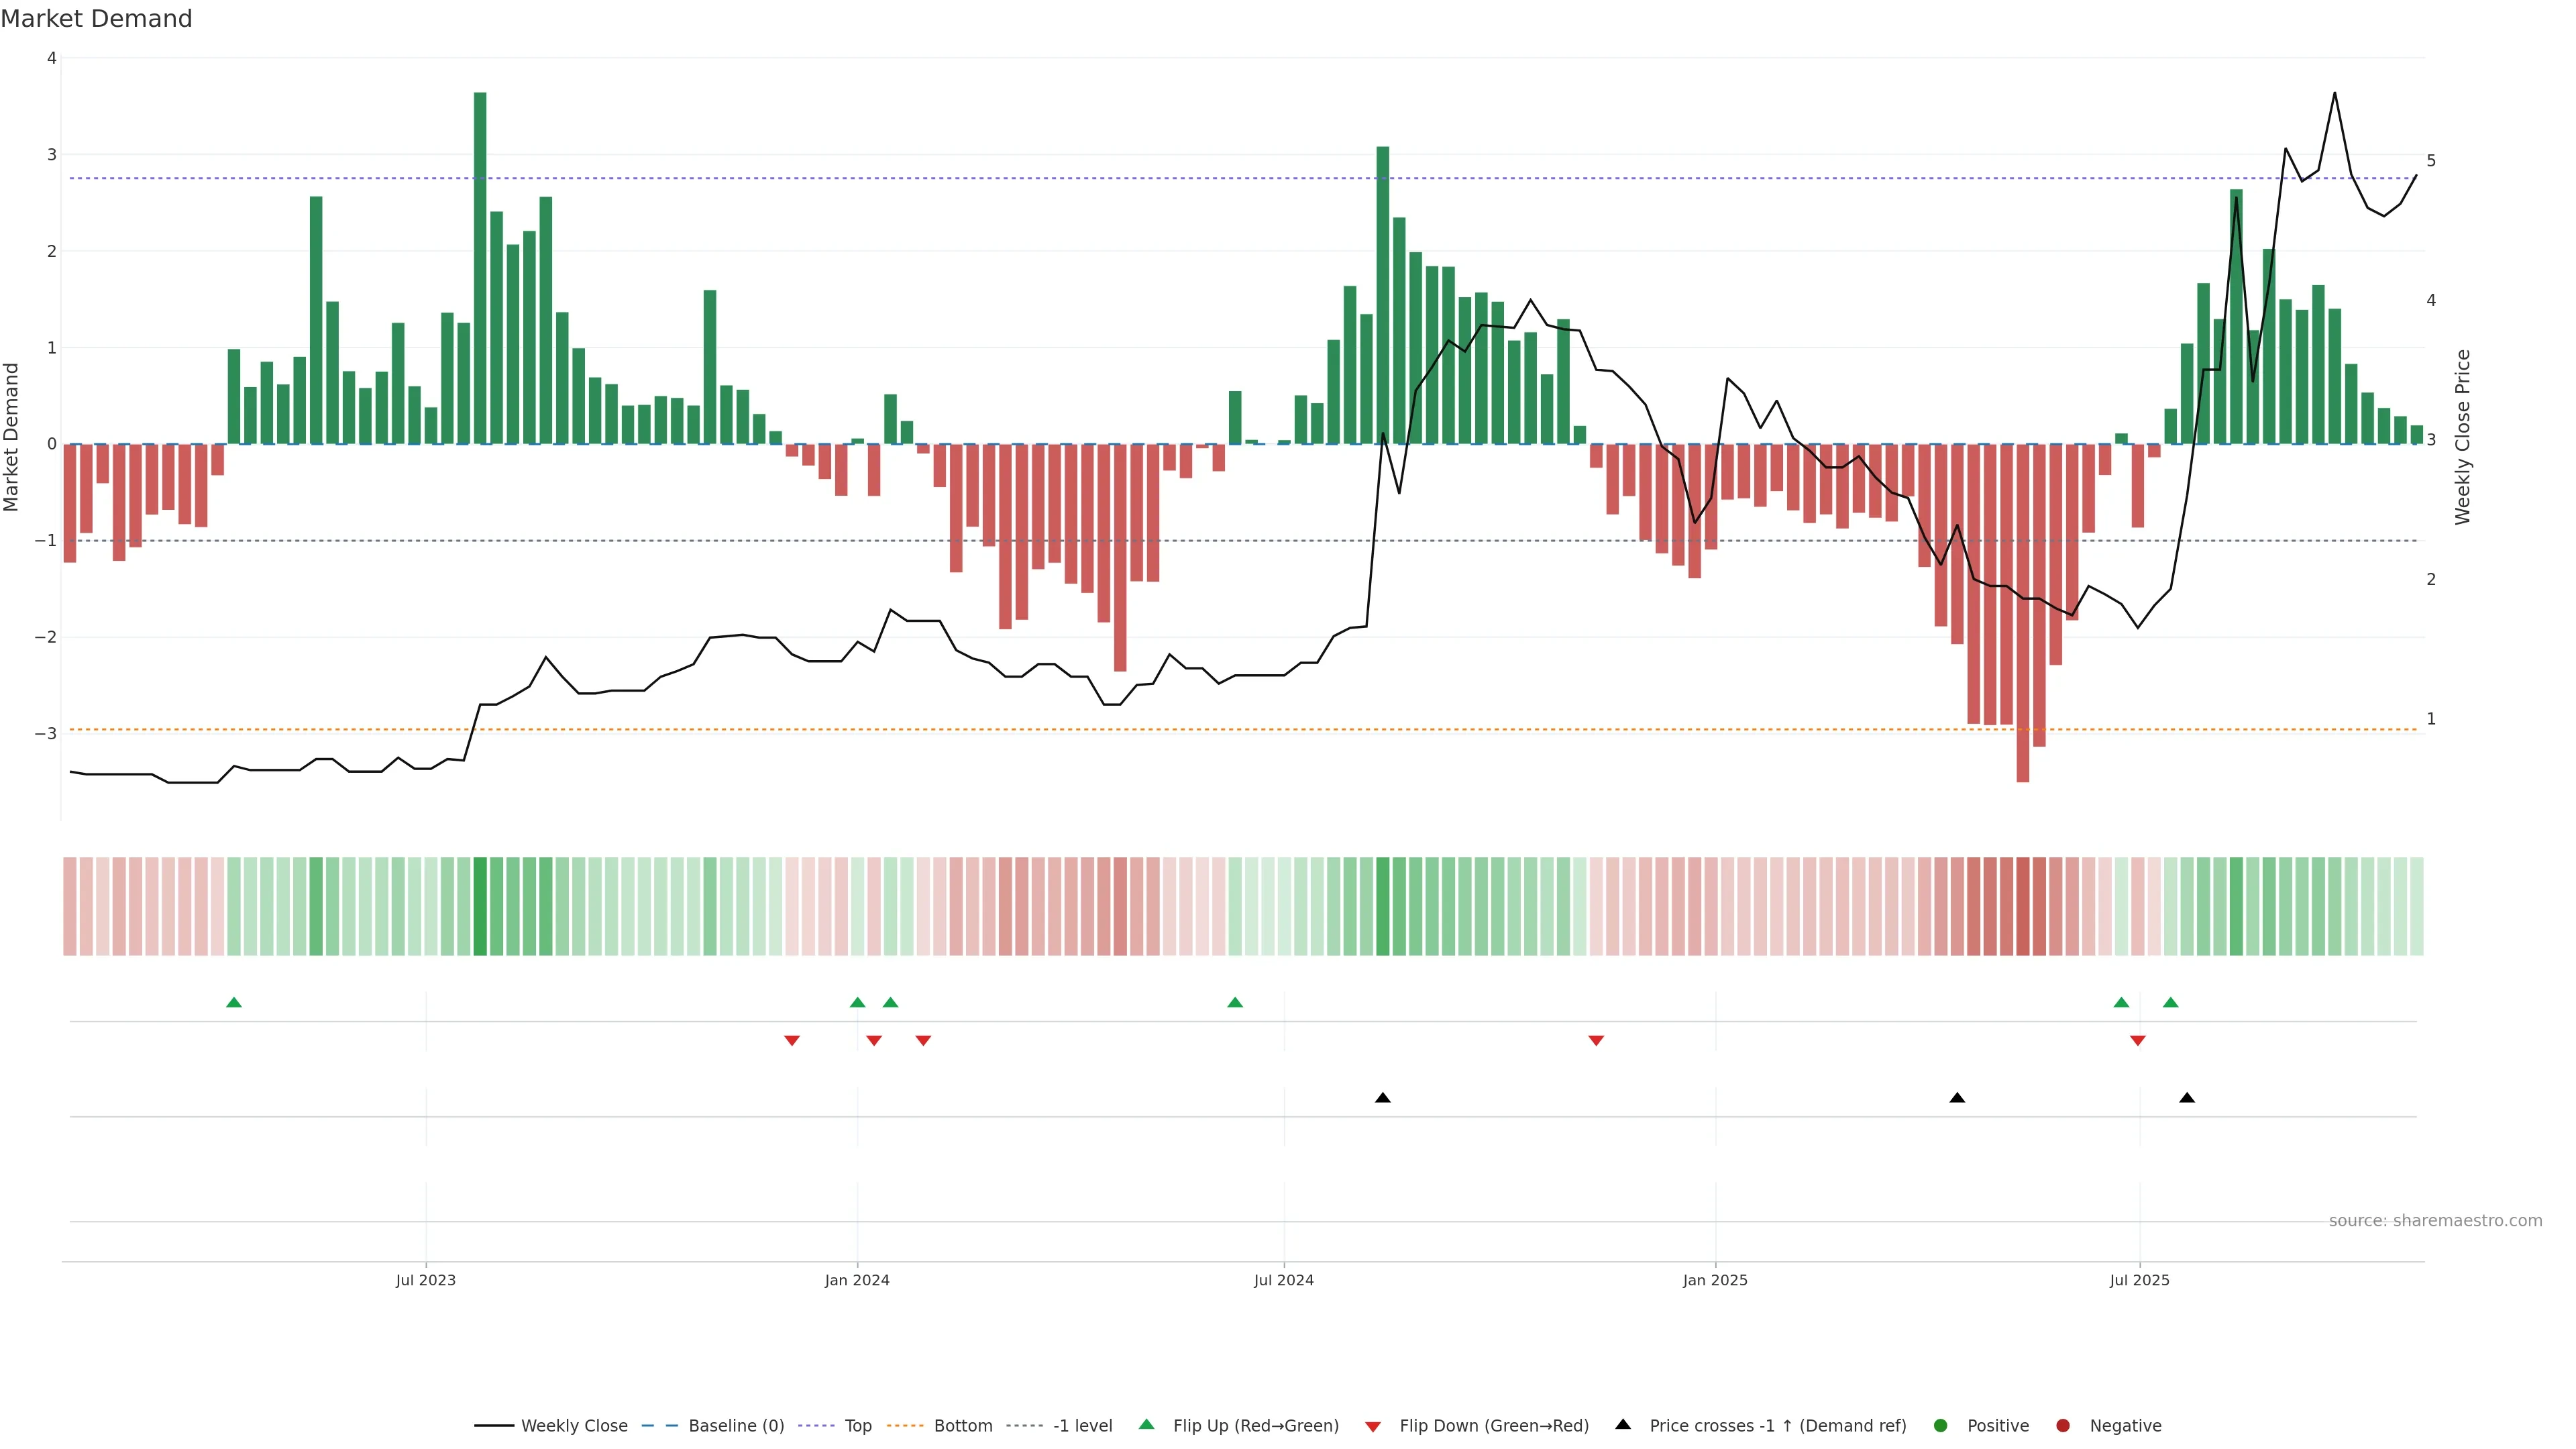The image size is (2576, 1449).
Task: Click the Jan 2024 x-axis label
Action: 857,1280
